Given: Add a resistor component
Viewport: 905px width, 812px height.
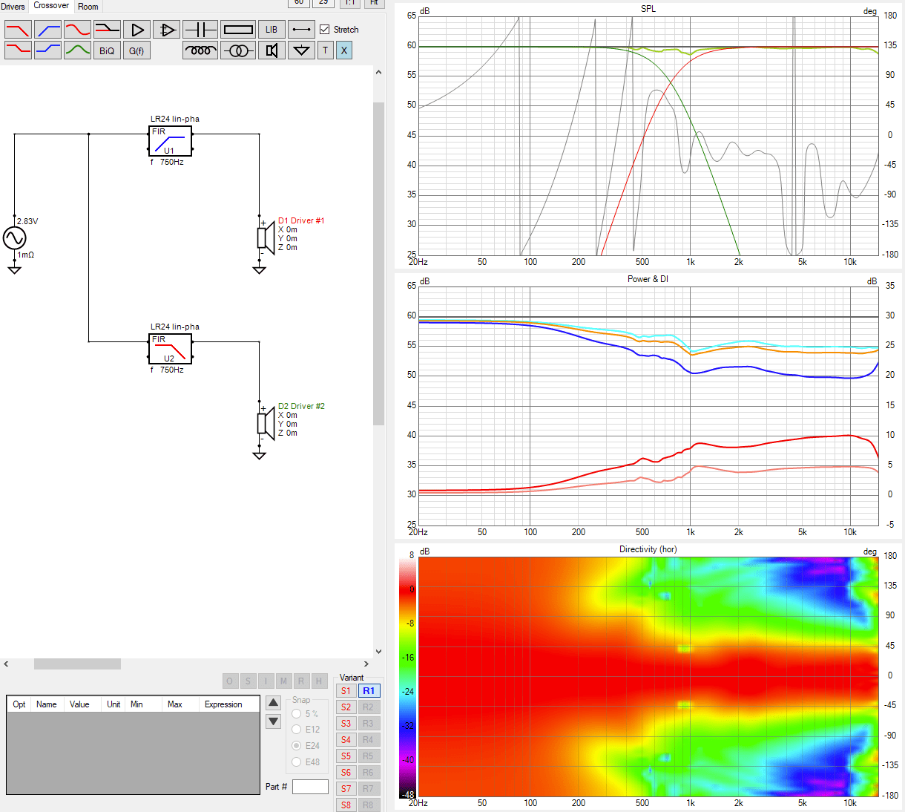Looking at the screenshot, I should point(238,30).
